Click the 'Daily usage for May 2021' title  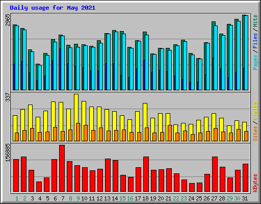[53, 8]
